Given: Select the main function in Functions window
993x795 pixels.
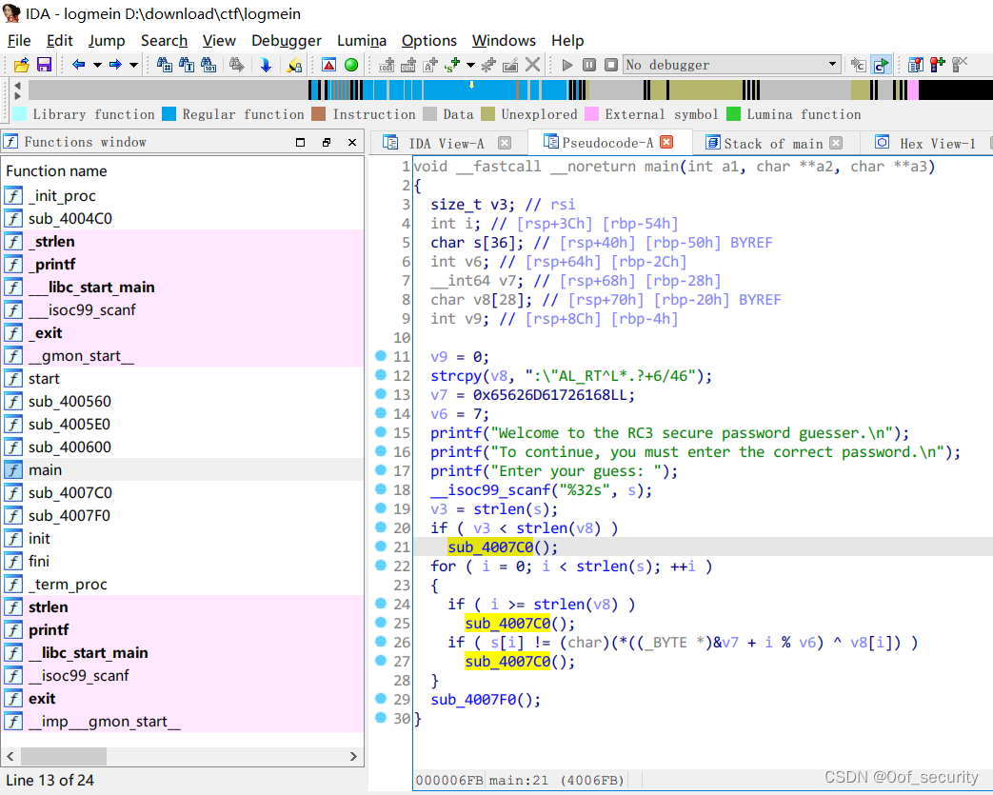Looking at the screenshot, I should 45,469.
